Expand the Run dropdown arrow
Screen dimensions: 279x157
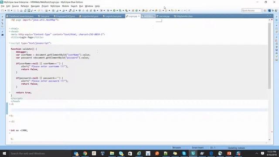pos(117,10)
